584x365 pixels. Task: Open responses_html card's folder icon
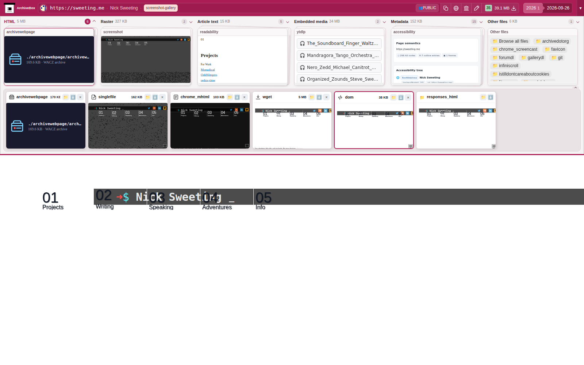coord(483,97)
